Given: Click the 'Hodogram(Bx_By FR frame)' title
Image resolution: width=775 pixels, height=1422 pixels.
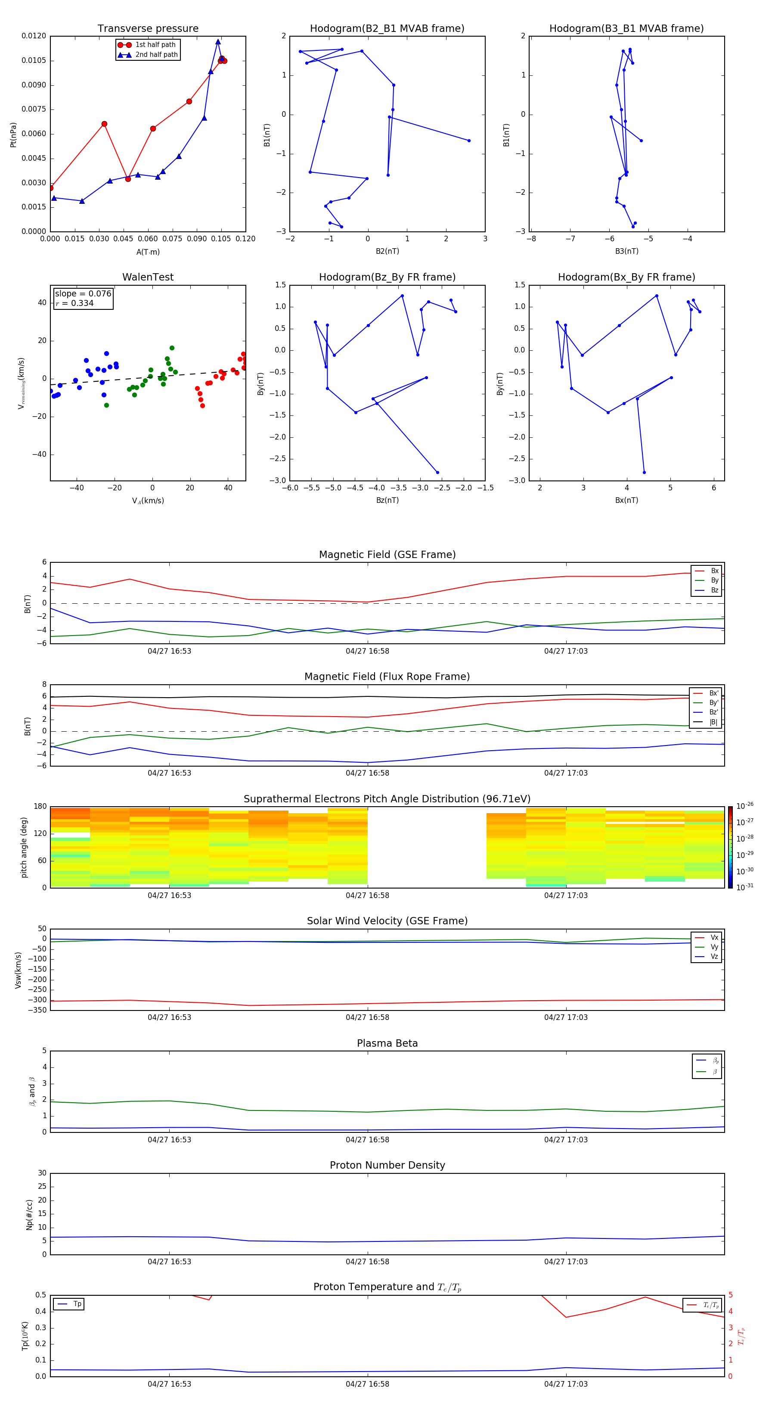Looking at the screenshot, I should point(626,277).
